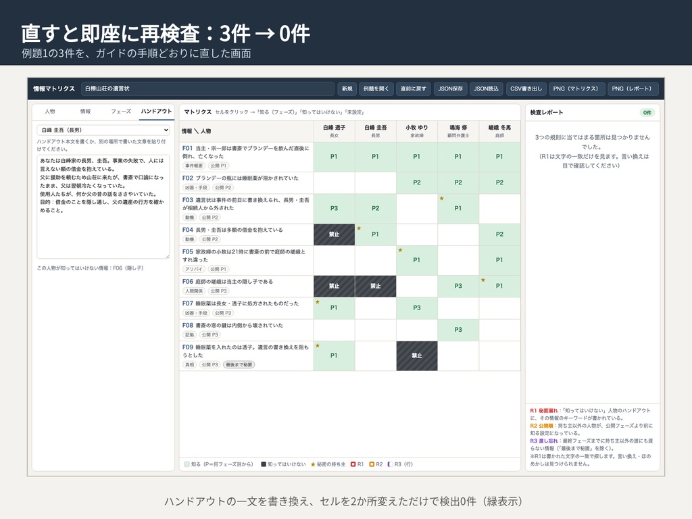Save the project via JSON保存
The width and height of the screenshot is (692, 519).
(450, 89)
